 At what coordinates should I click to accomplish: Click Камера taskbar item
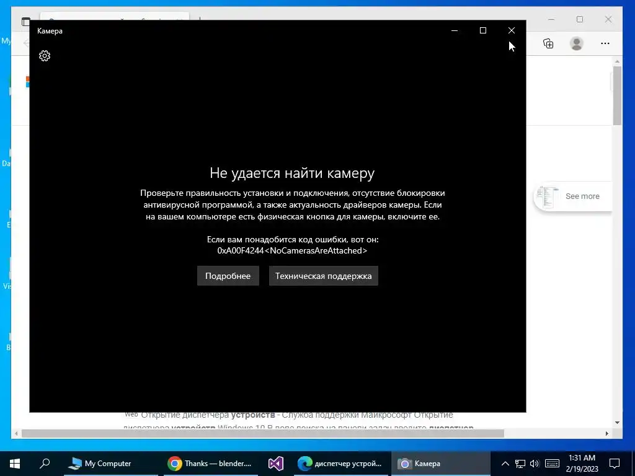coord(441,464)
